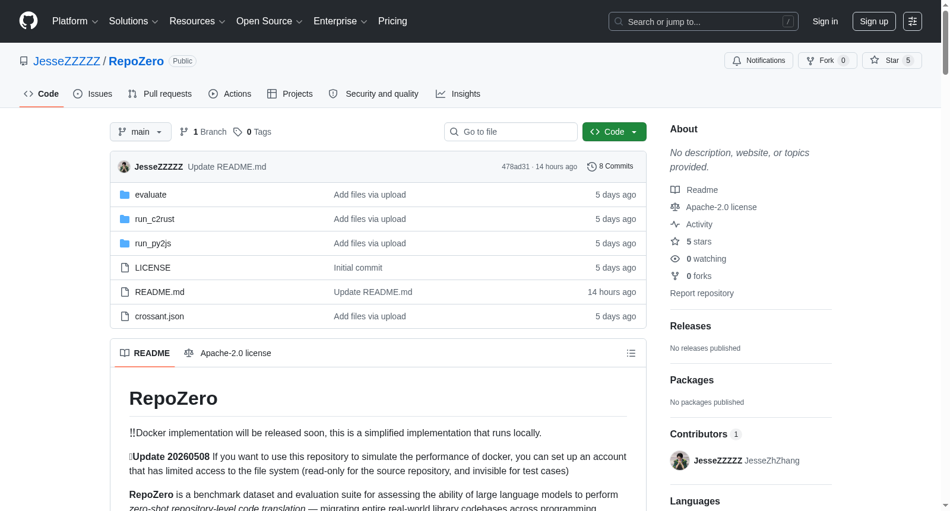Open the Contributors heading link
The height and width of the screenshot is (511, 950).
click(x=705, y=434)
